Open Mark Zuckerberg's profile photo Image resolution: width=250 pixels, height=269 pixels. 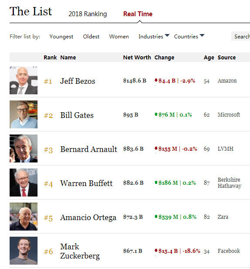pyautogui.click(x=24, y=251)
